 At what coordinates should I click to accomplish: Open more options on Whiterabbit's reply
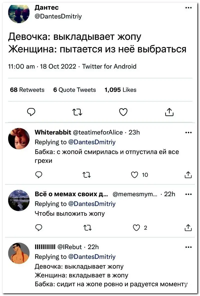click(x=189, y=132)
